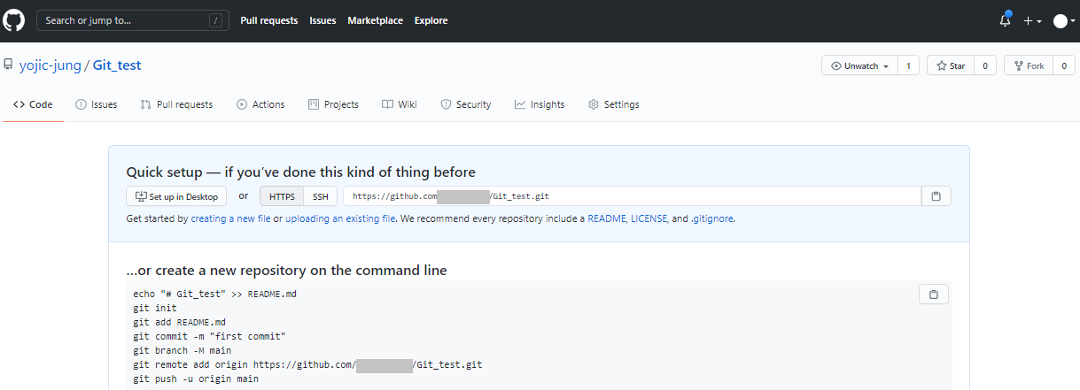Click the Quick setup heading text
This screenshot has width=1080, height=390.
301,172
